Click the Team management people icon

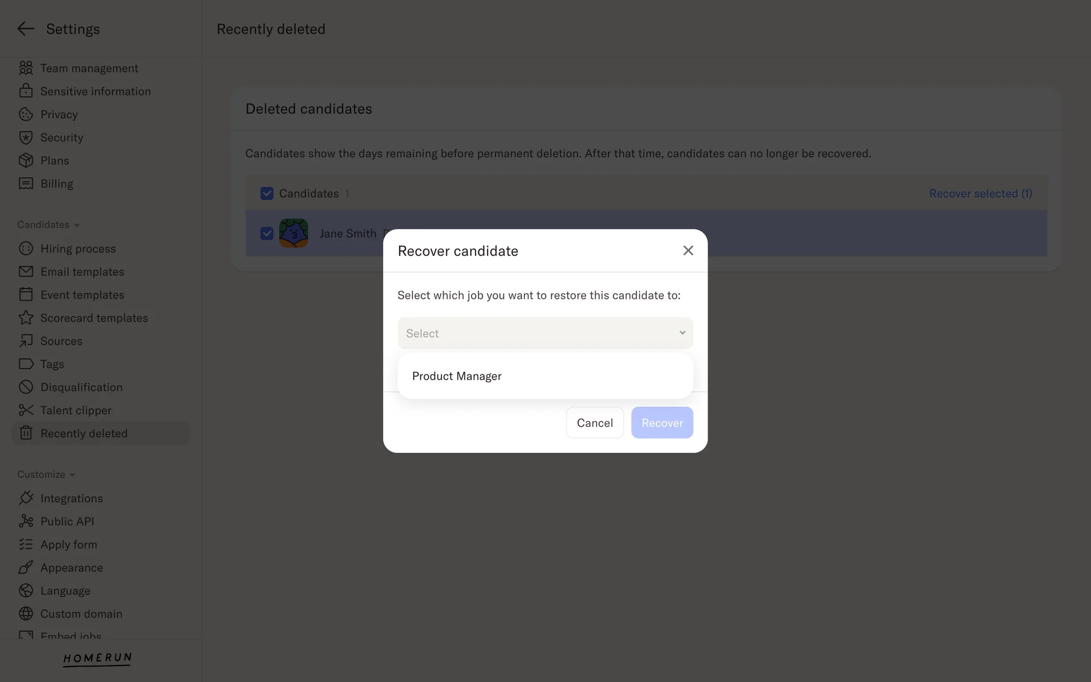[26, 68]
